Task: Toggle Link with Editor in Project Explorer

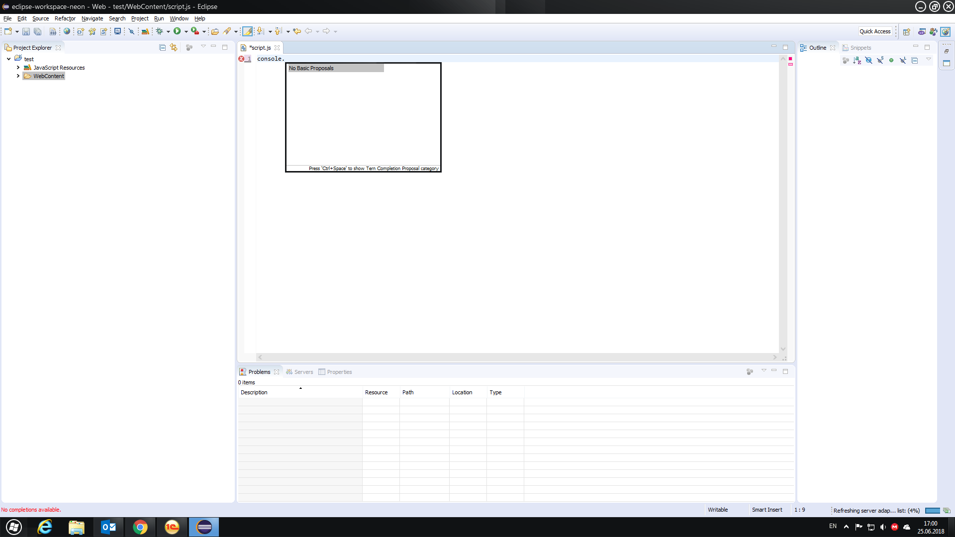Action: pyautogui.click(x=174, y=48)
